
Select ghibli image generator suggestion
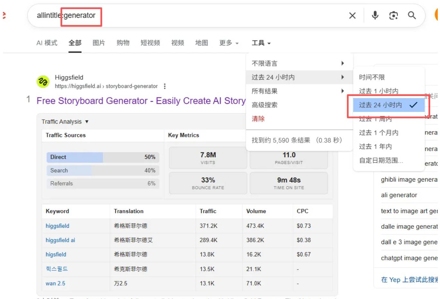click(409, 179)
